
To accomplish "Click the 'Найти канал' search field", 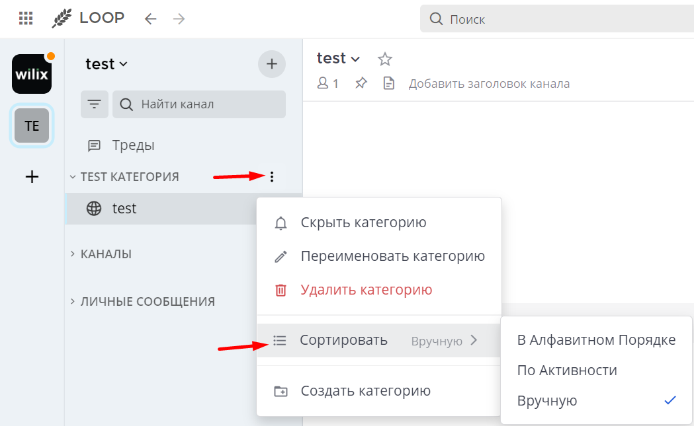I will pos(198,104).
